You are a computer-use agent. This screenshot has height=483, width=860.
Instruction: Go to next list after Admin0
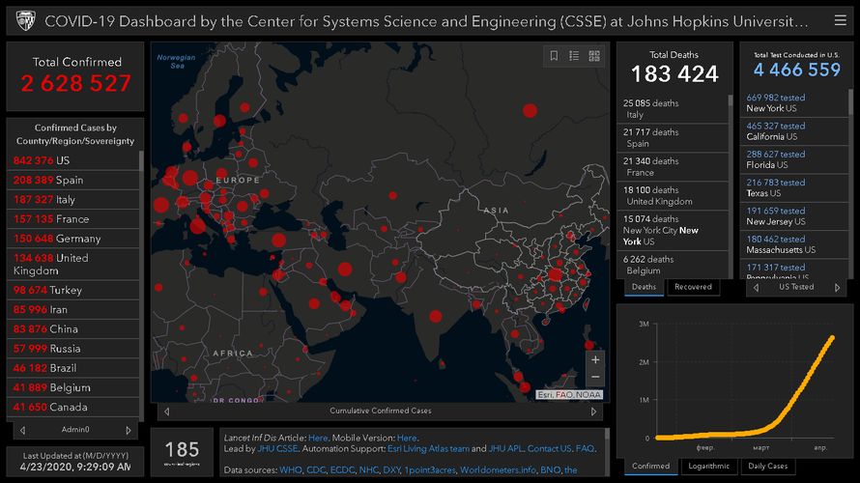click(129, 430)
